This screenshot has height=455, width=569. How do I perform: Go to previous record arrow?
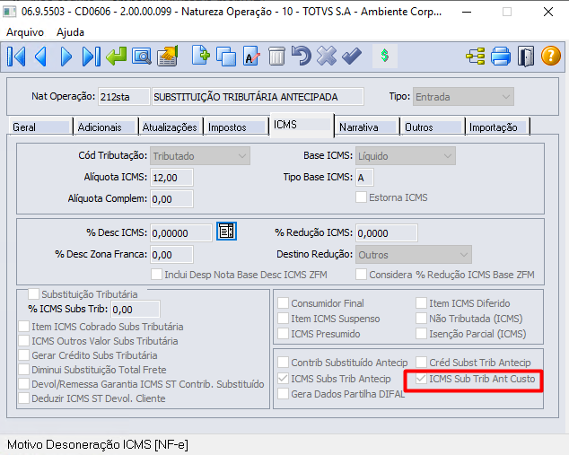coord(40,57)
